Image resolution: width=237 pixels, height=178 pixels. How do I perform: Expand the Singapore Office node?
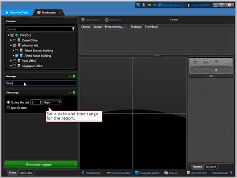pos(11,66)
